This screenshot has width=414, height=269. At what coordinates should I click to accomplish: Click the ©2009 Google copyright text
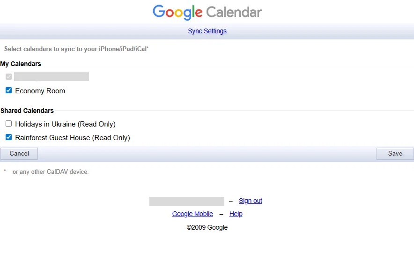tap(207, 227)
